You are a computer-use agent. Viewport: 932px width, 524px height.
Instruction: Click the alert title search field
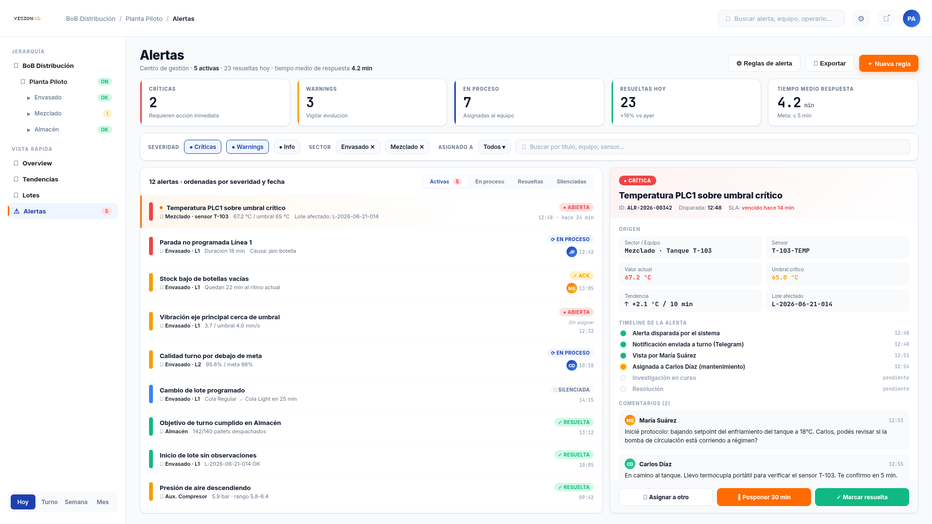[712, 147]
